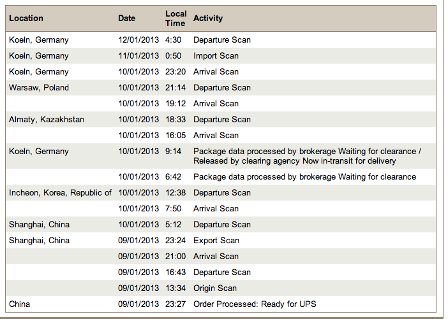
Task: Click the Activity column header
Action: [x=208, y=18]
